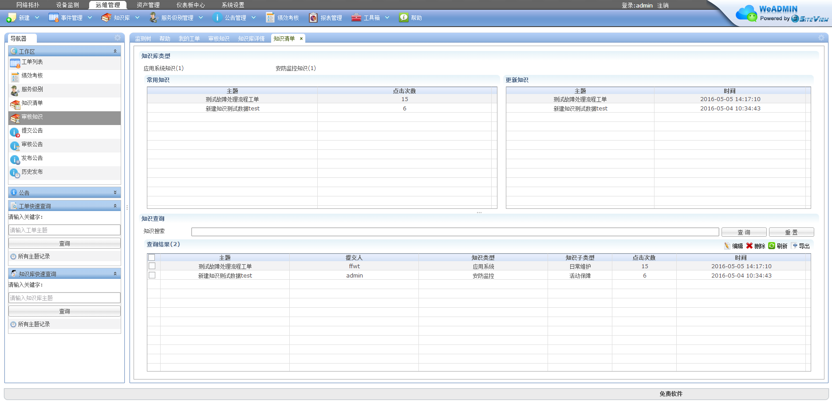Click the 请输入工单主题 input field
Screen dimensions: 832x403
[64, 230]
